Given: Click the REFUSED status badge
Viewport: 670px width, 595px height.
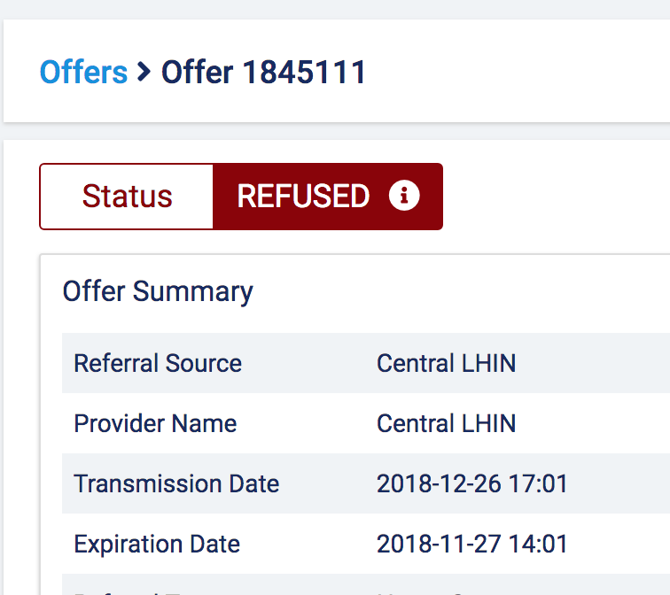Looking at the screenshot, I should click(x=328, y=197).
